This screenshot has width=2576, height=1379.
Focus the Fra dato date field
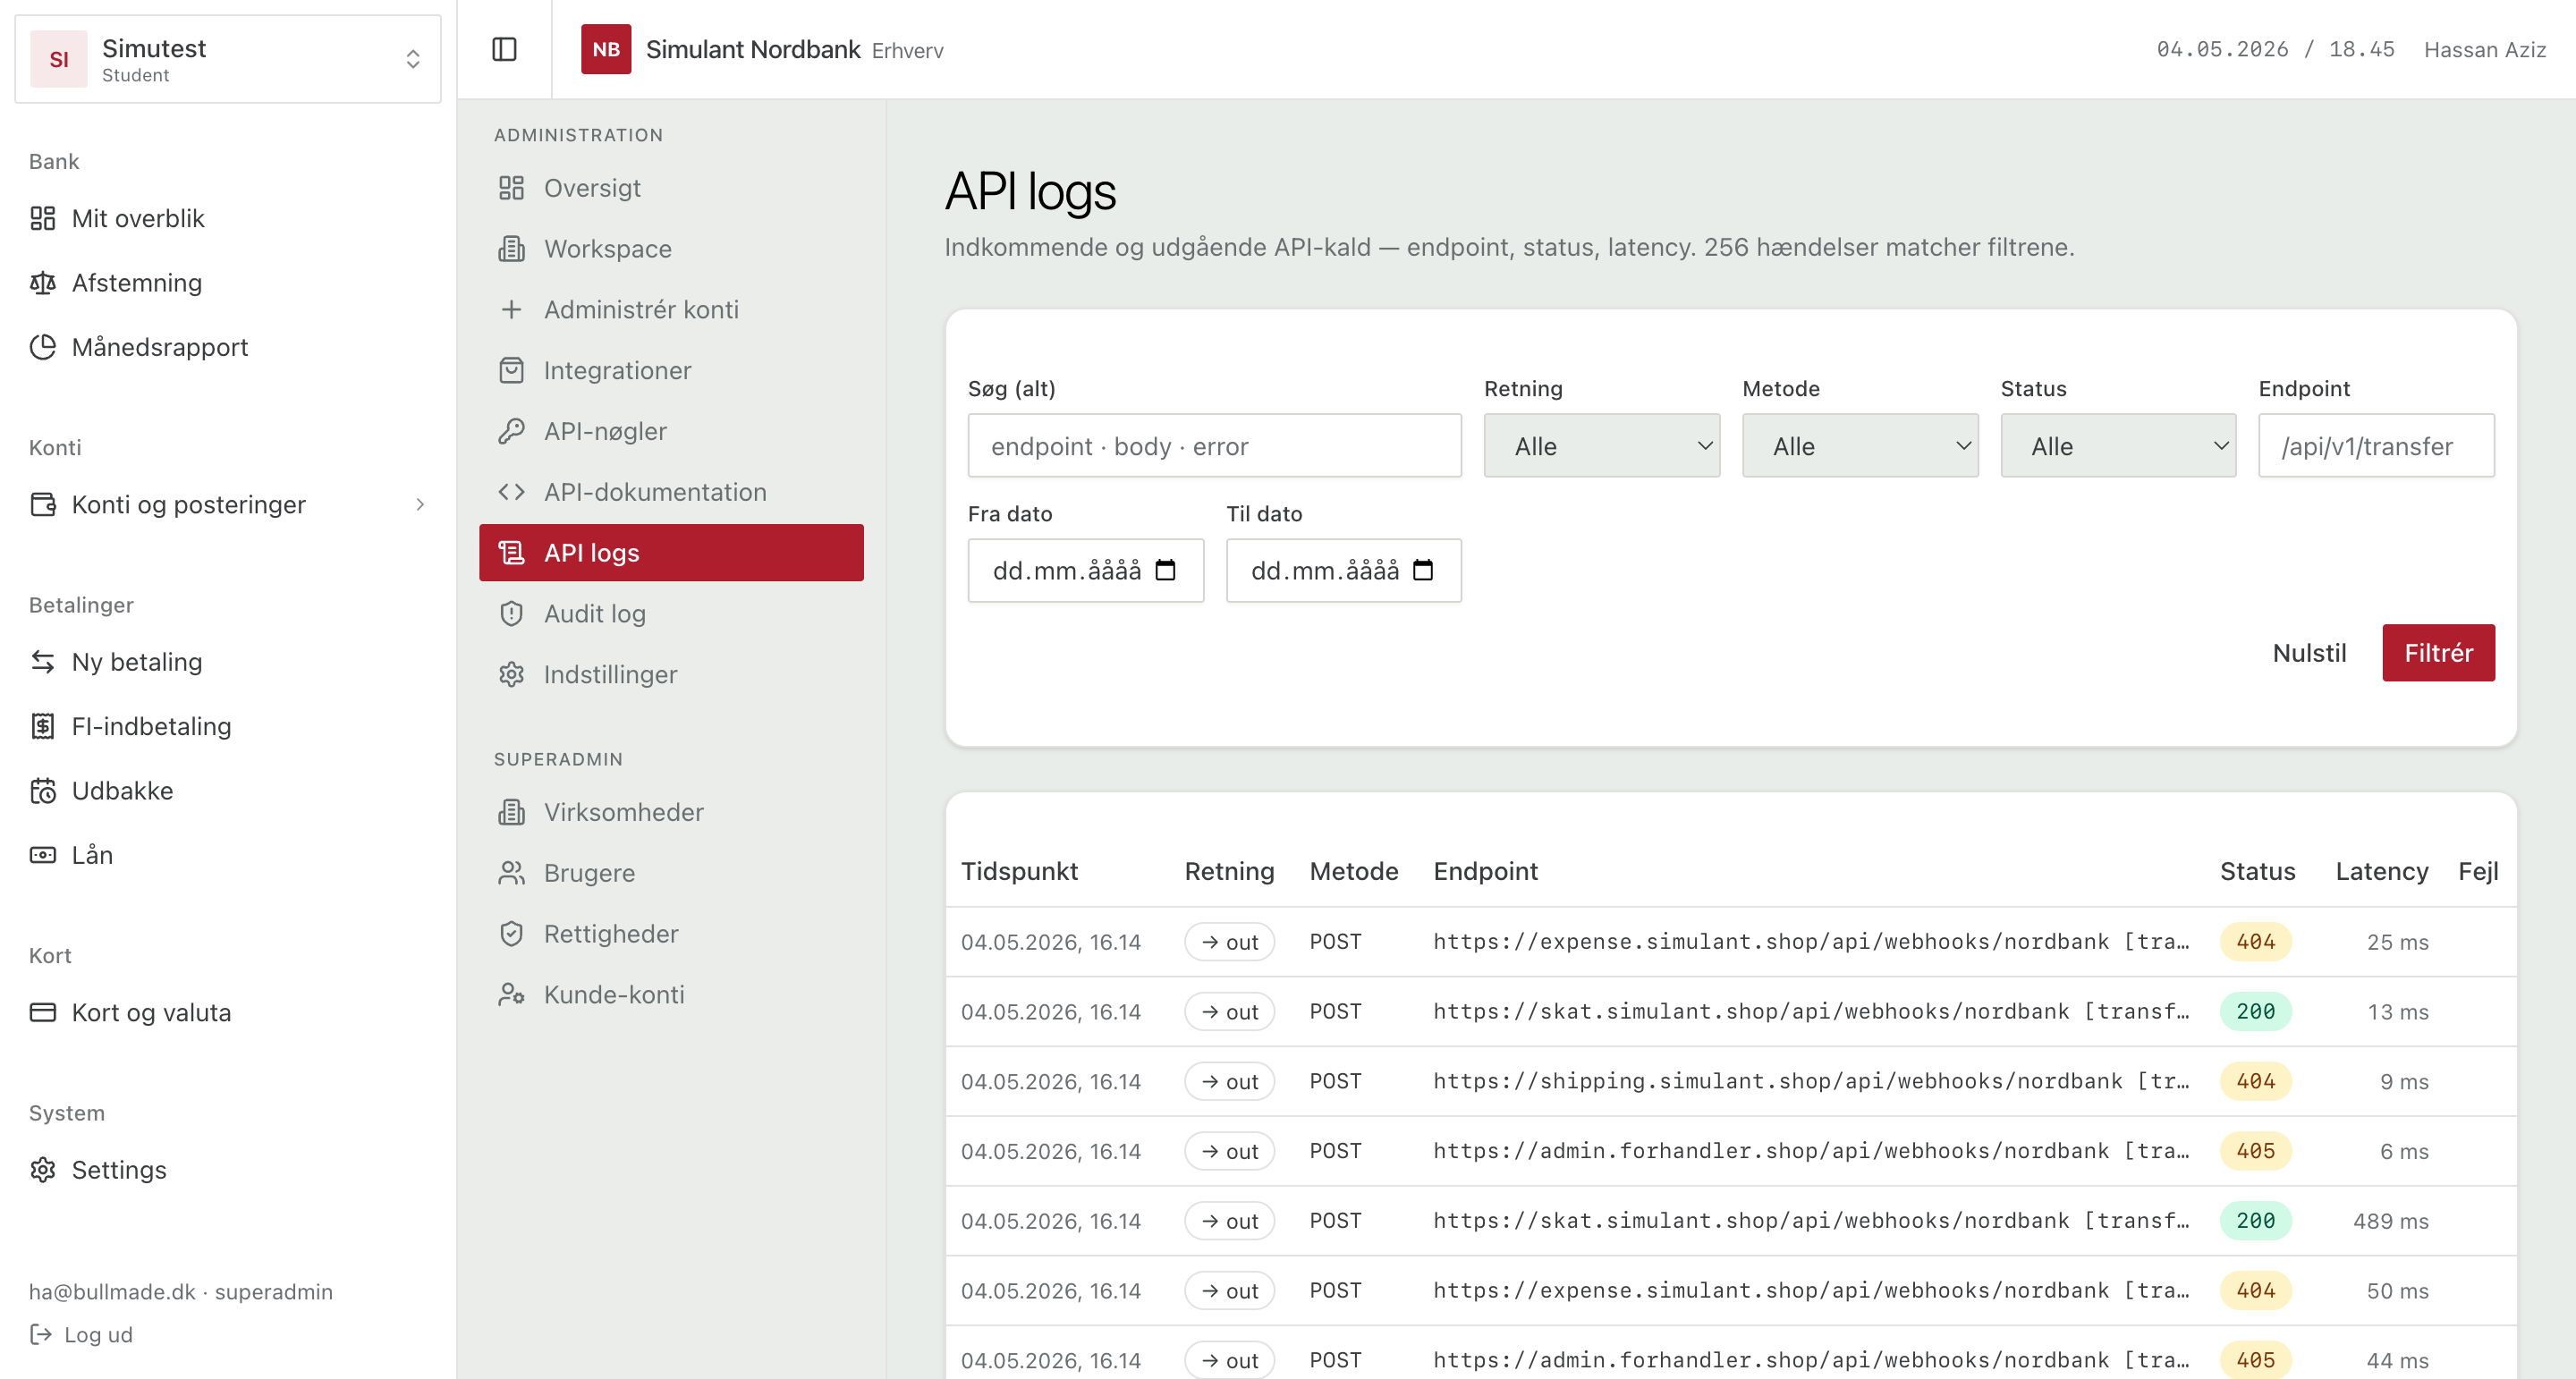point(1085,570)
